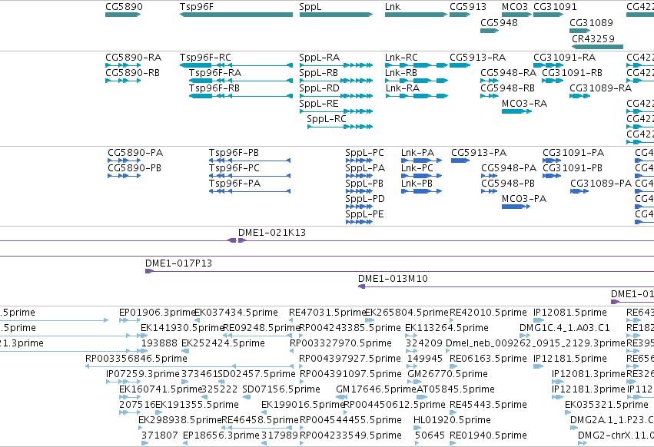Viewport: 654px width, 447px height.
Task: Select gene CG5913 label
Action: tap(468, 7)
